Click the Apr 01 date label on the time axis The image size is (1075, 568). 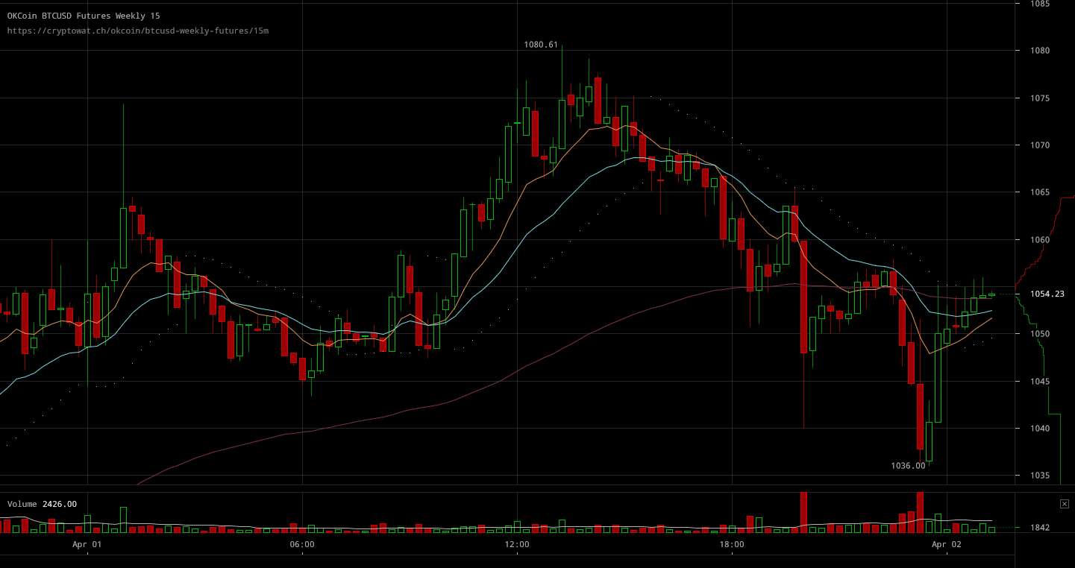[87, 545]
